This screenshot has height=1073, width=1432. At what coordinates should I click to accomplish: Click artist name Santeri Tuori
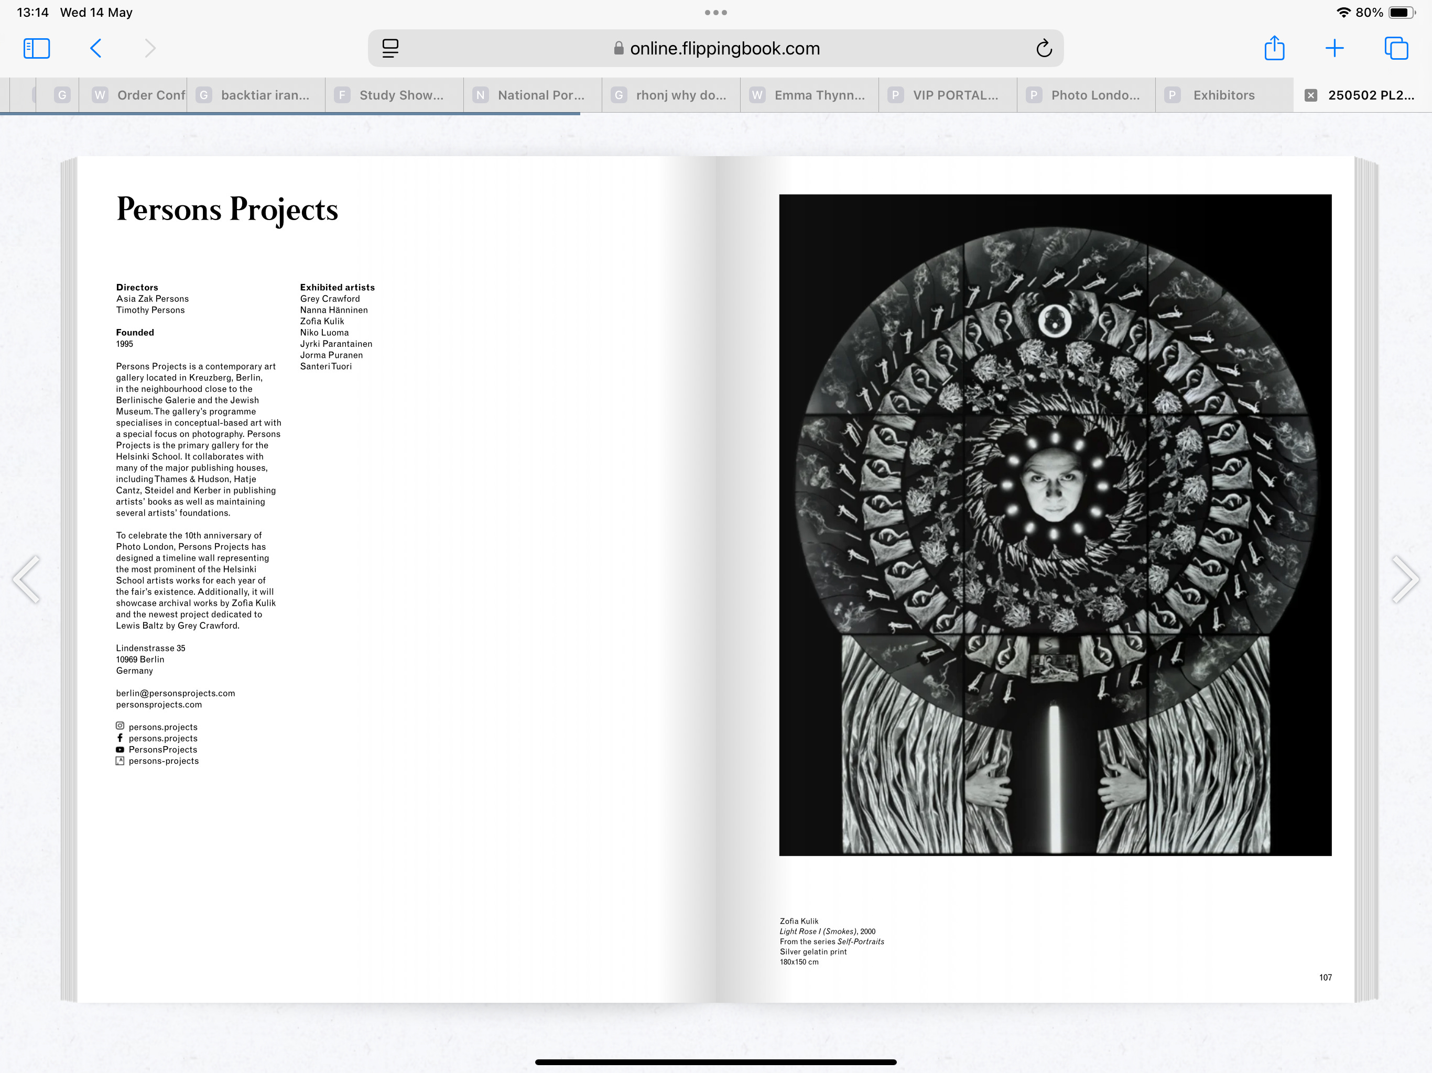point(326,366)
